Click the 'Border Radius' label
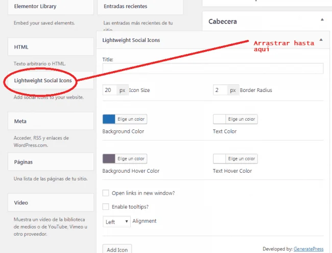 256,90
